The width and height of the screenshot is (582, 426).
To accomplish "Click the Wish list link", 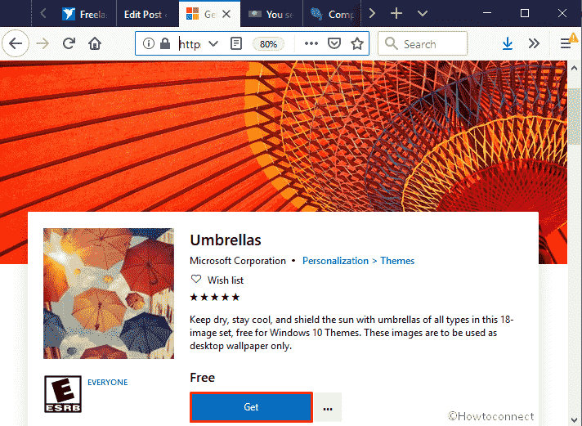I will [226, 280].
